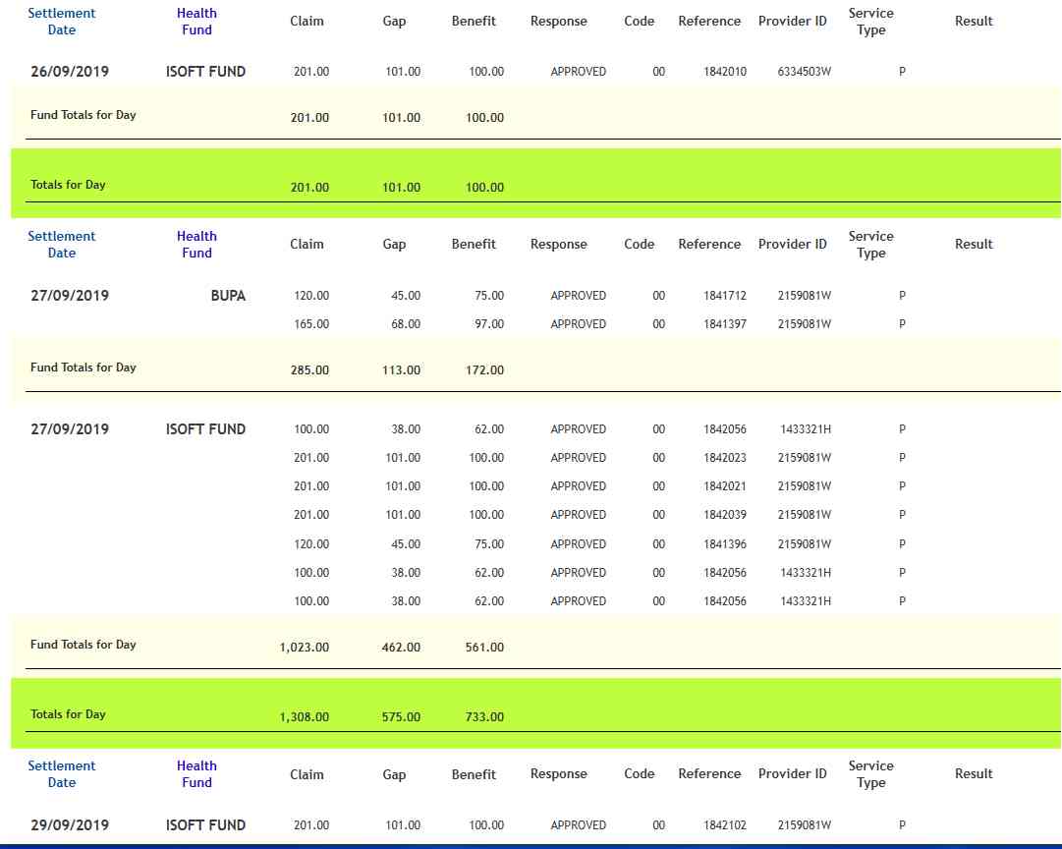Click the 462.00 fund total gap

point(401,648)
